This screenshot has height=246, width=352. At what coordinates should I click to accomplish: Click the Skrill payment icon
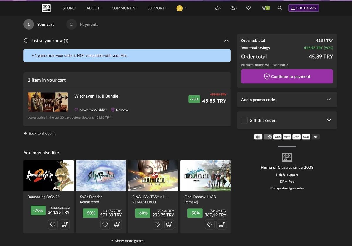point(306,137)
